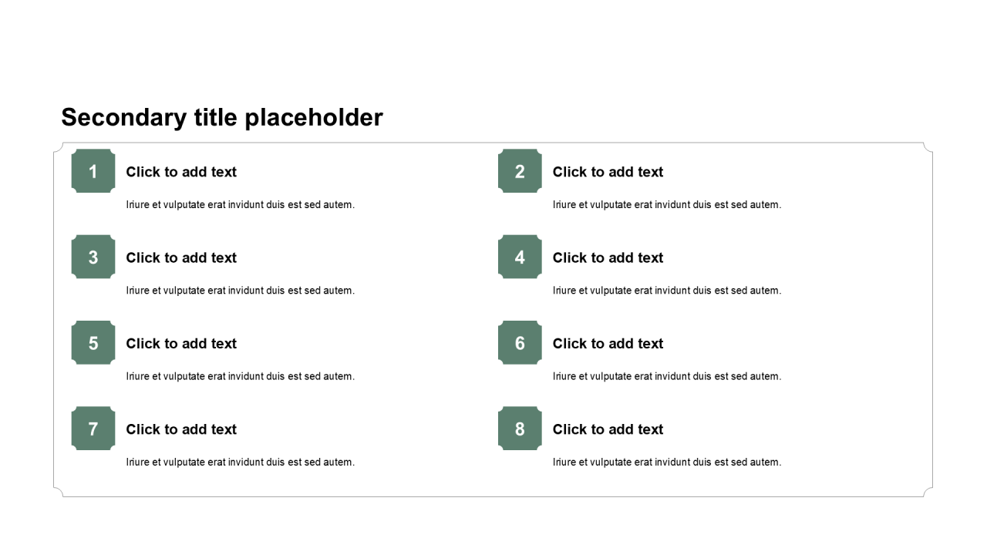Select the heading text next to badge 4

[x=608, y=257]
